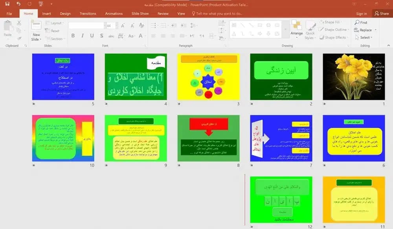Click Decrease List Level indent icon
Viewport: 393px width, 229px height.
174,25
